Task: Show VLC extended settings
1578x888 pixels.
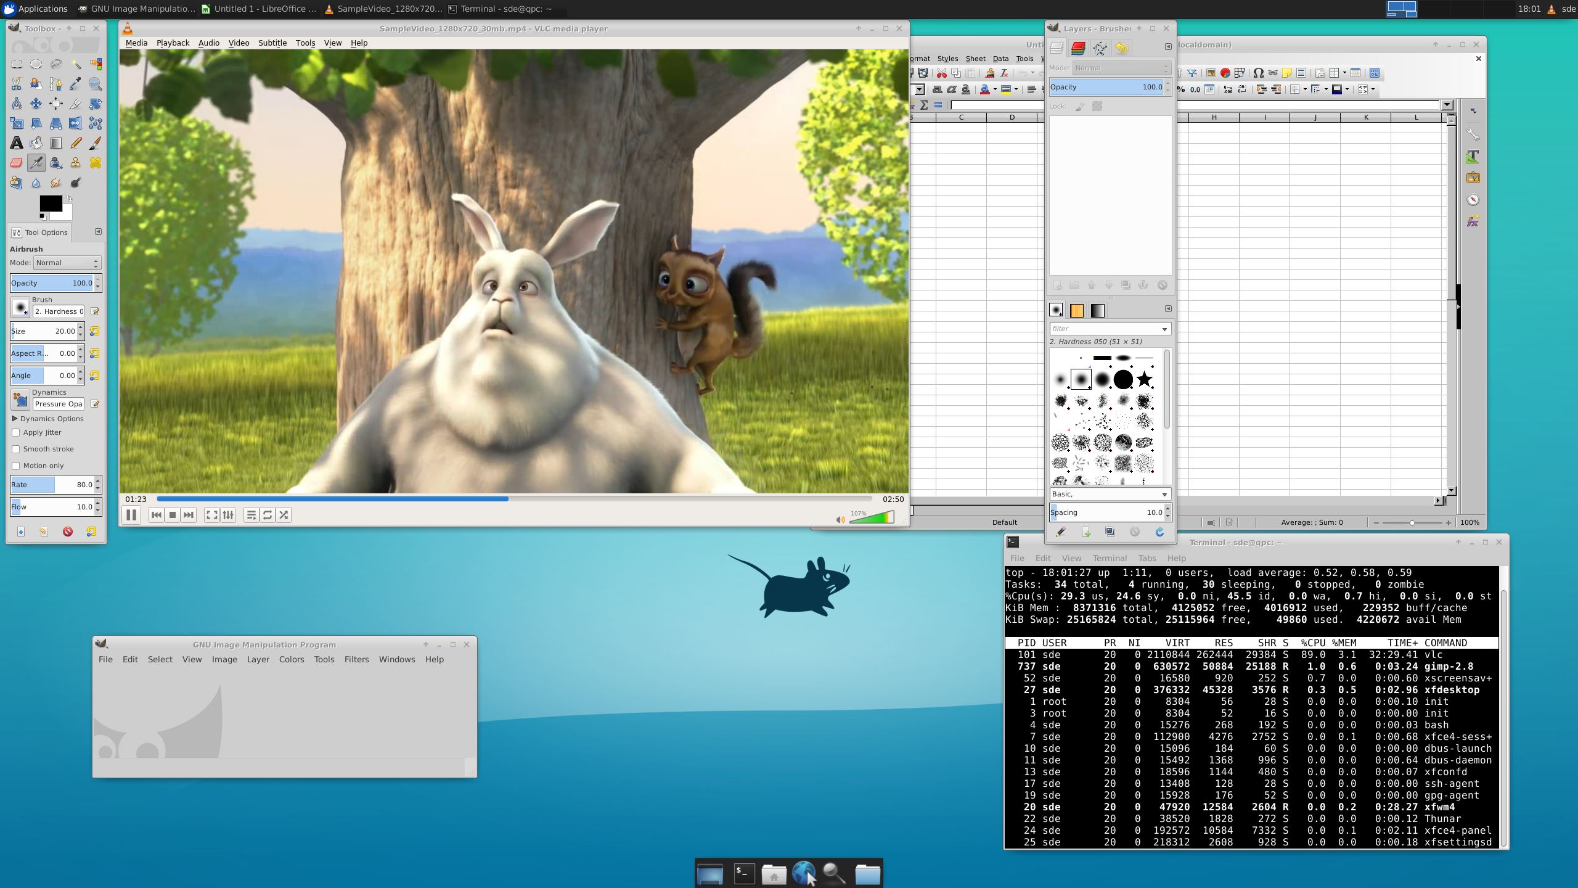Action: click(x=228, y=515)
